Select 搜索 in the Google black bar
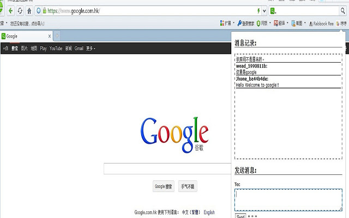This screenshot has height=218, width=349. [15, 49]
